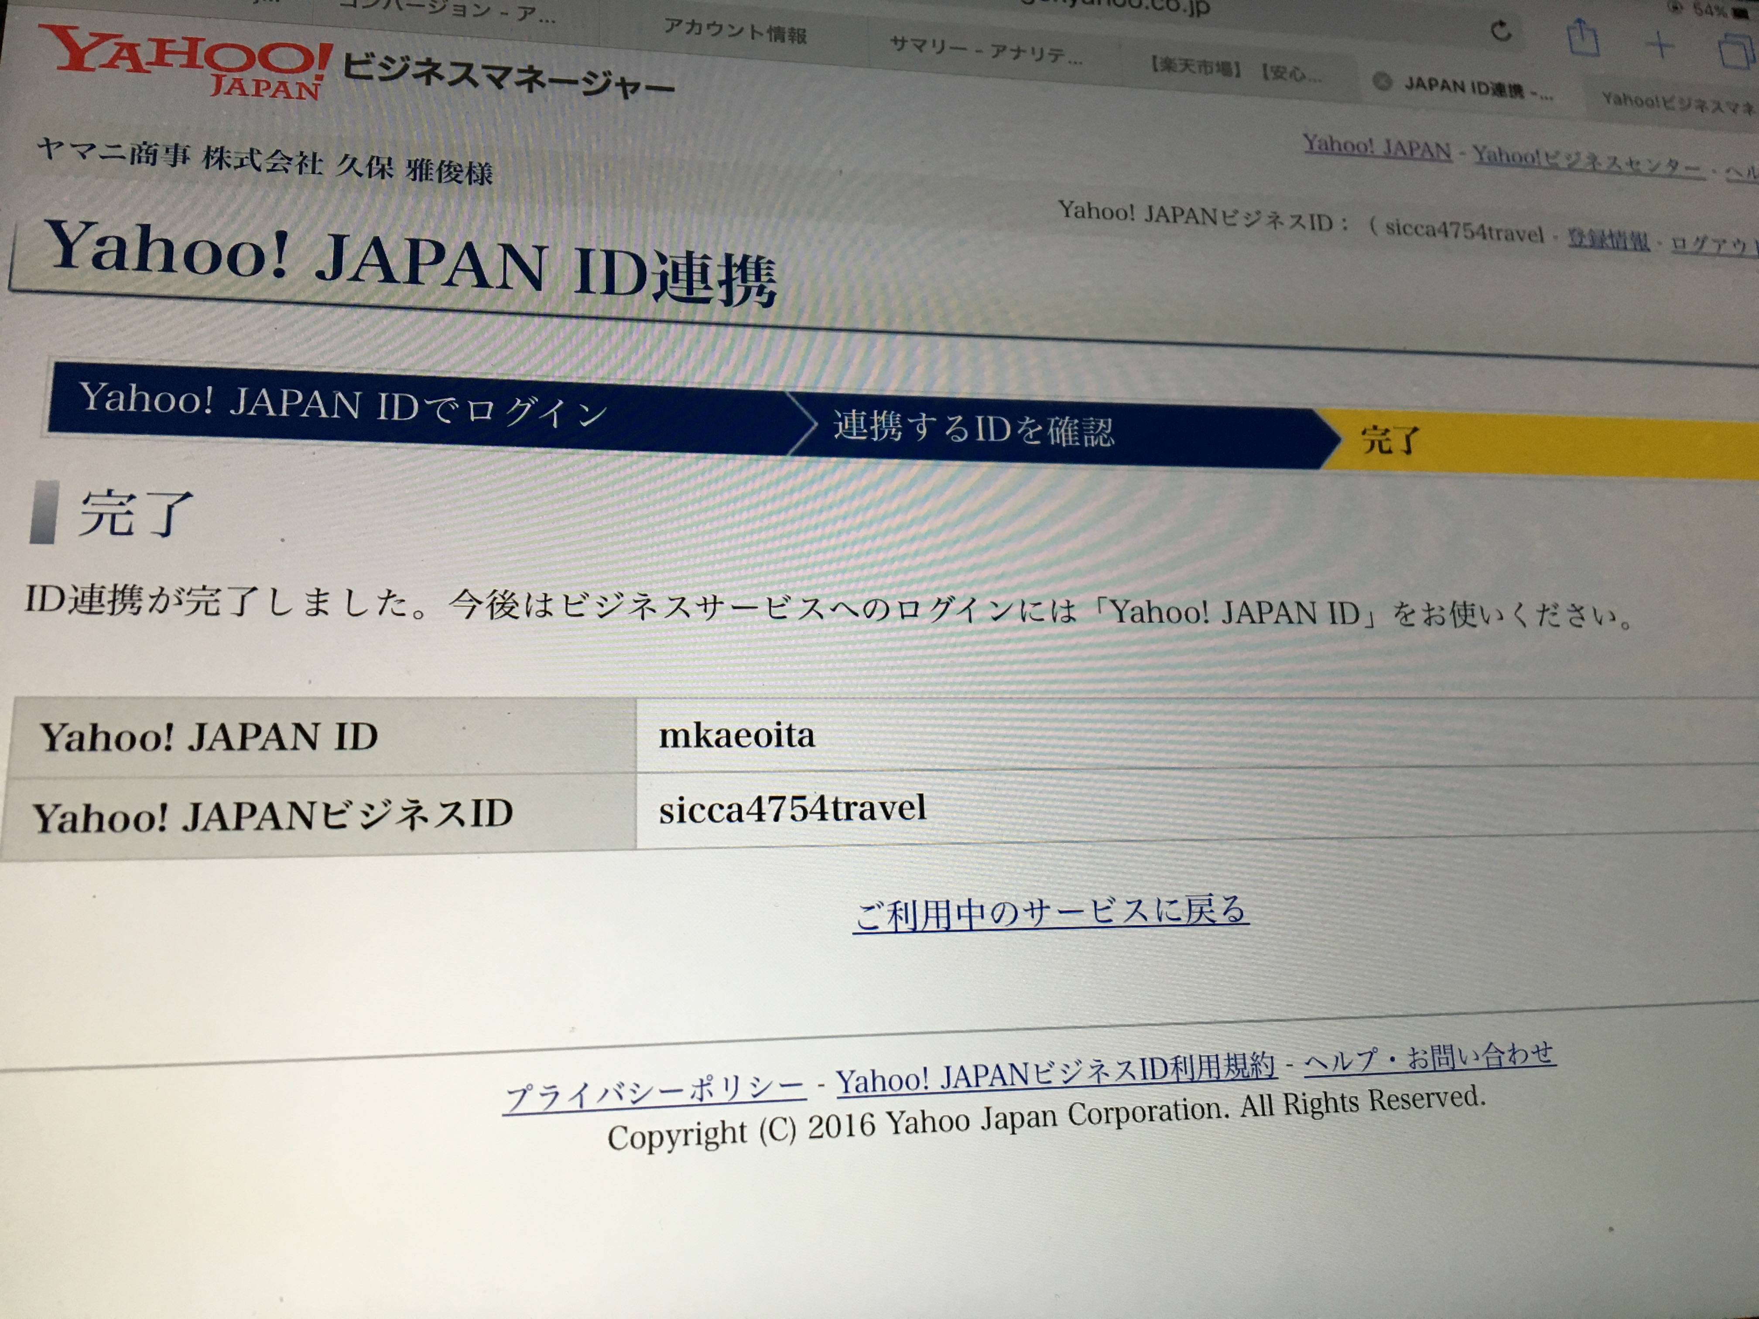The image size is (1759, 1319).
Task: Click the Yahoo! JAPAN ID連携 heading
Action: [x=411, y=263]
